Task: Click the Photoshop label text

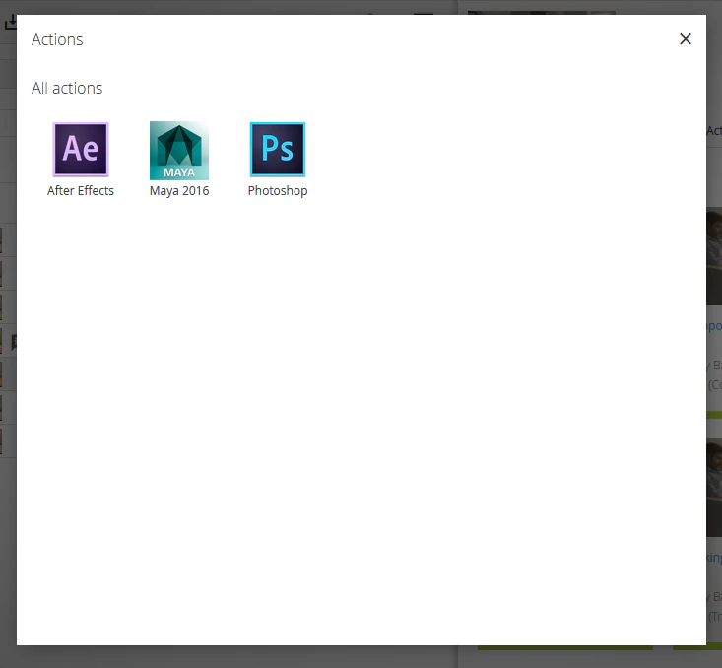Action: point(278,191)
